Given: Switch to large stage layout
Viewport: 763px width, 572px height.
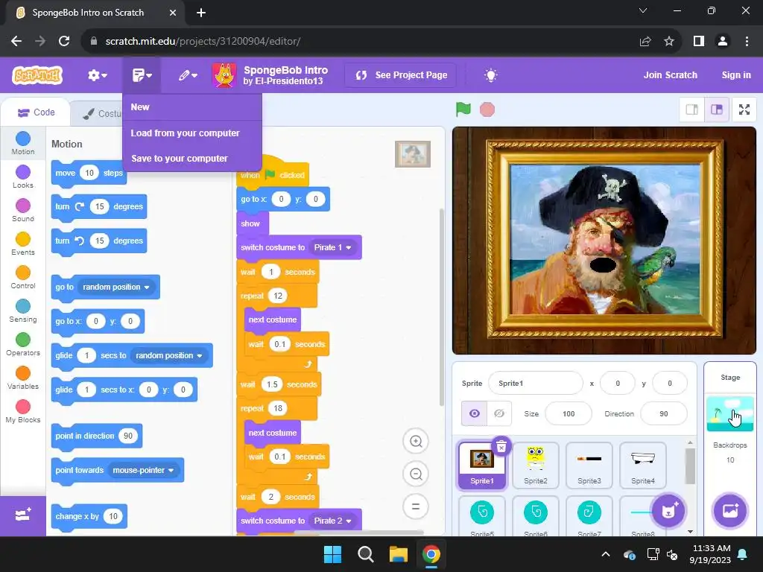Looking at the screenshot, I should tap(717, 109).
